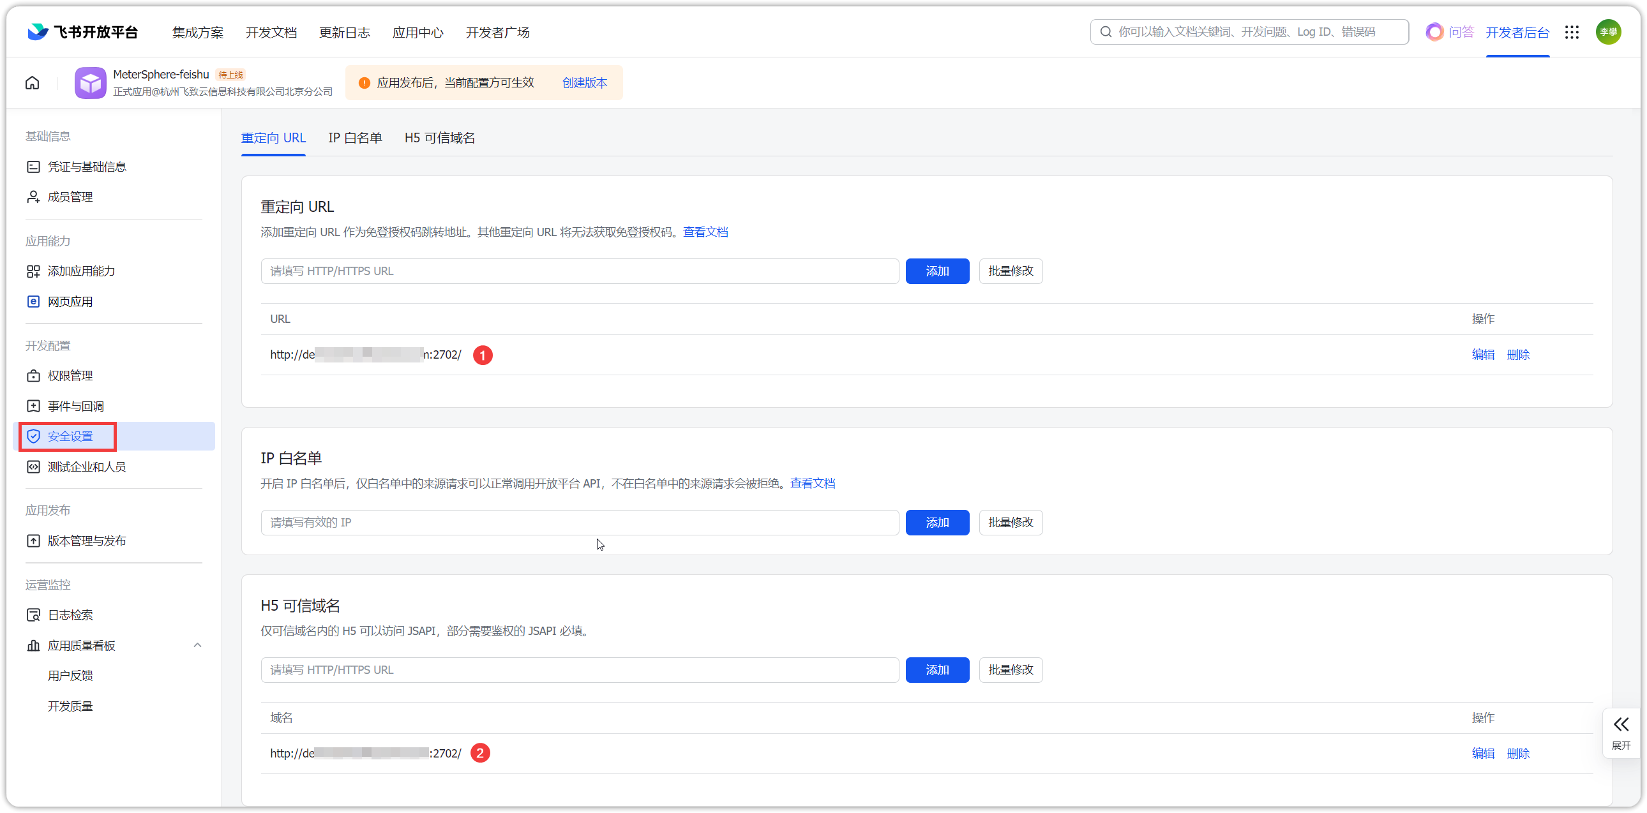
Task: Click the Feishu Open Platform logo
Action: pyautogui.click(x=83, y=32)
